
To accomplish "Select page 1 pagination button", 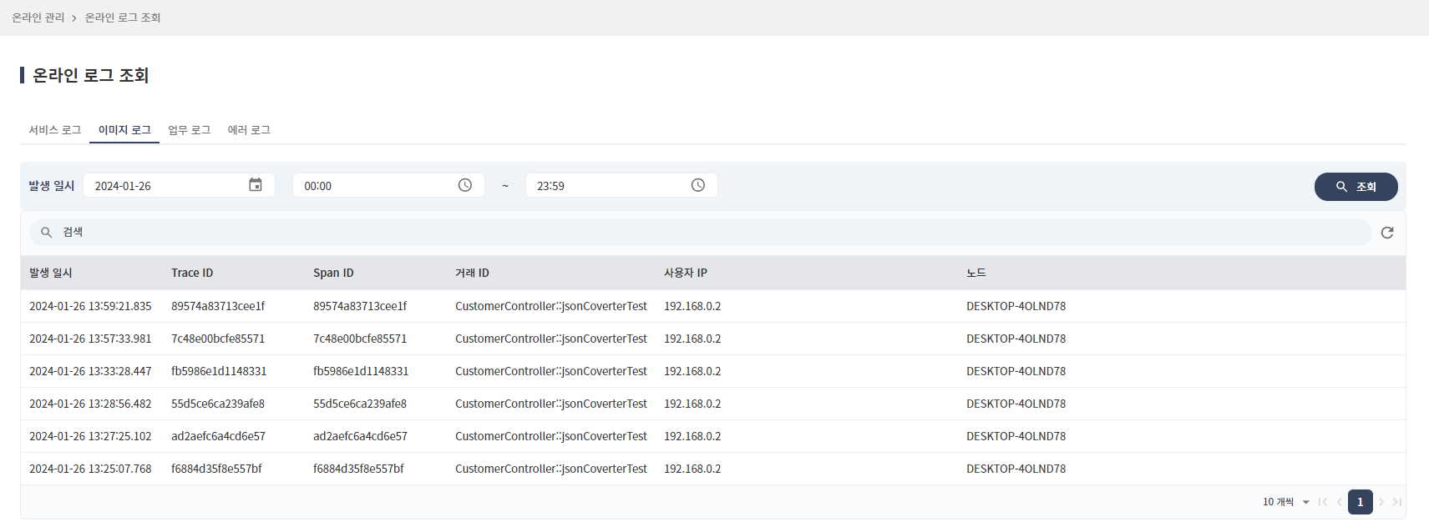I will pyautogui.click(x=1361, y=502).
